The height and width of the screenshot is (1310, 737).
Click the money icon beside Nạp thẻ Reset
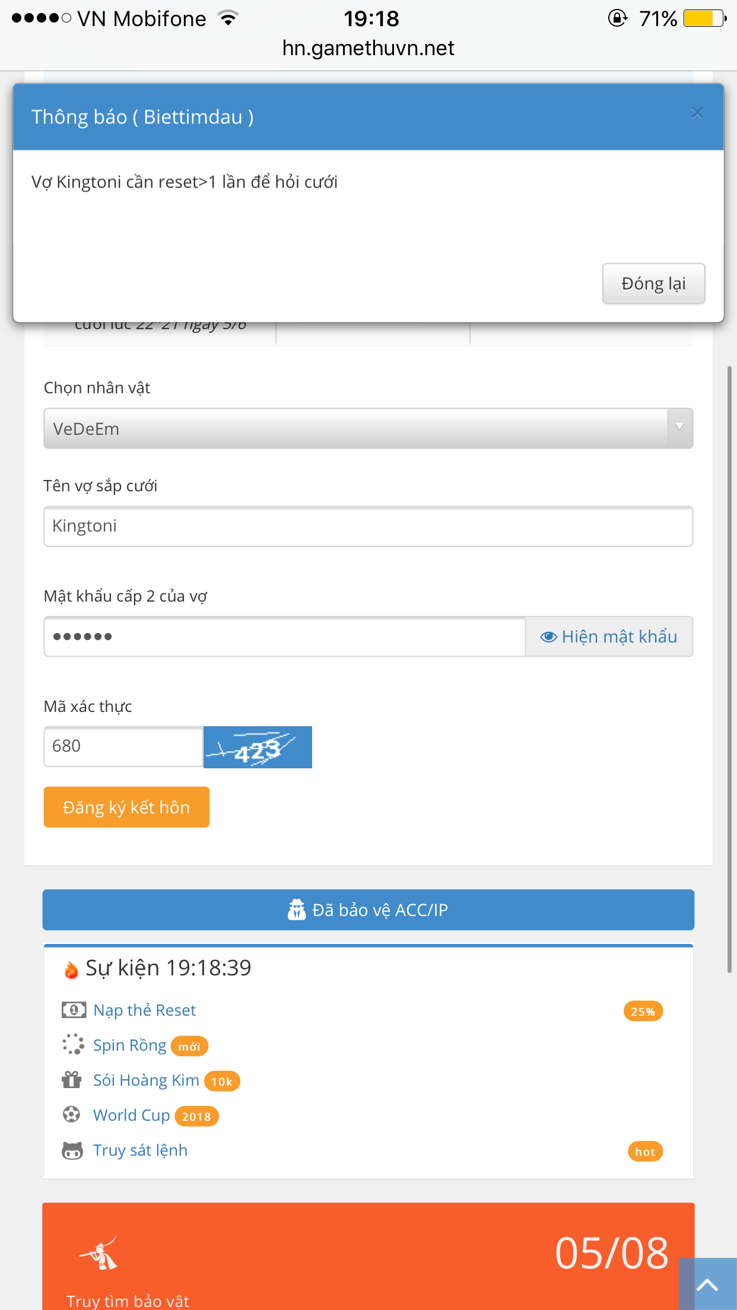[x=74, y=1010]
